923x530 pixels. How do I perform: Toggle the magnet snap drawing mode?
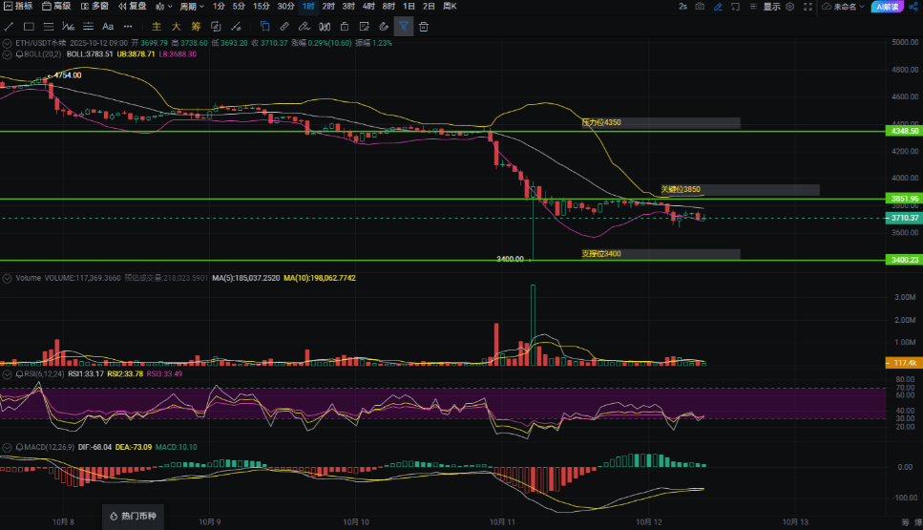click(384, 27)
